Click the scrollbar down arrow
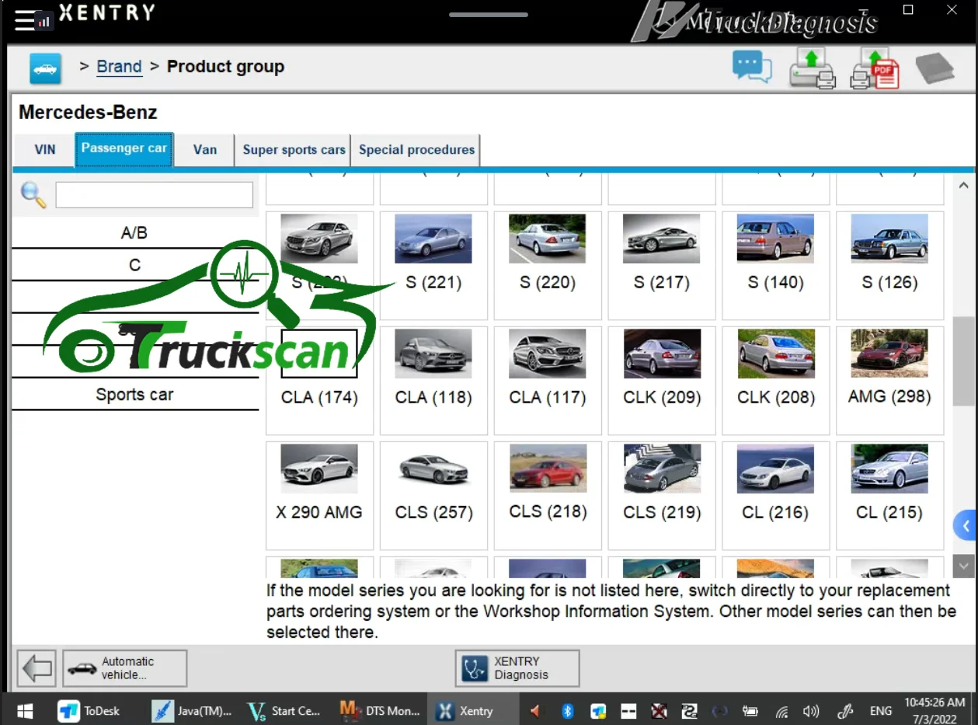978x725 pixels. pos(963,566)
